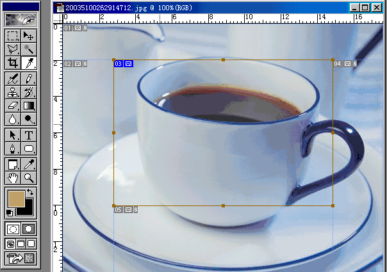Select the Move tool
This screenshot has height=272, width=387.
(29, 35)
